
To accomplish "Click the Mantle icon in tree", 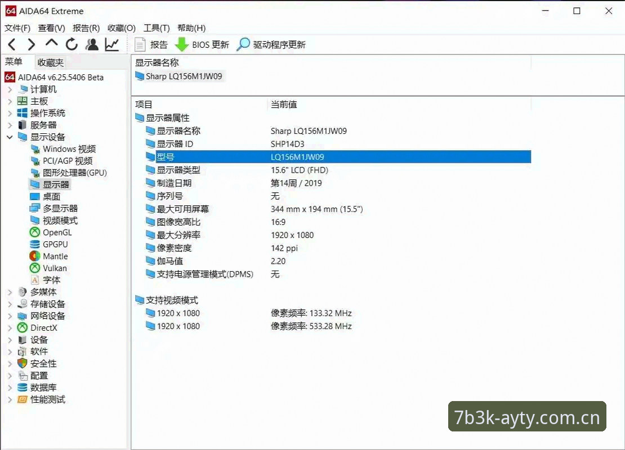I will 35,256.
